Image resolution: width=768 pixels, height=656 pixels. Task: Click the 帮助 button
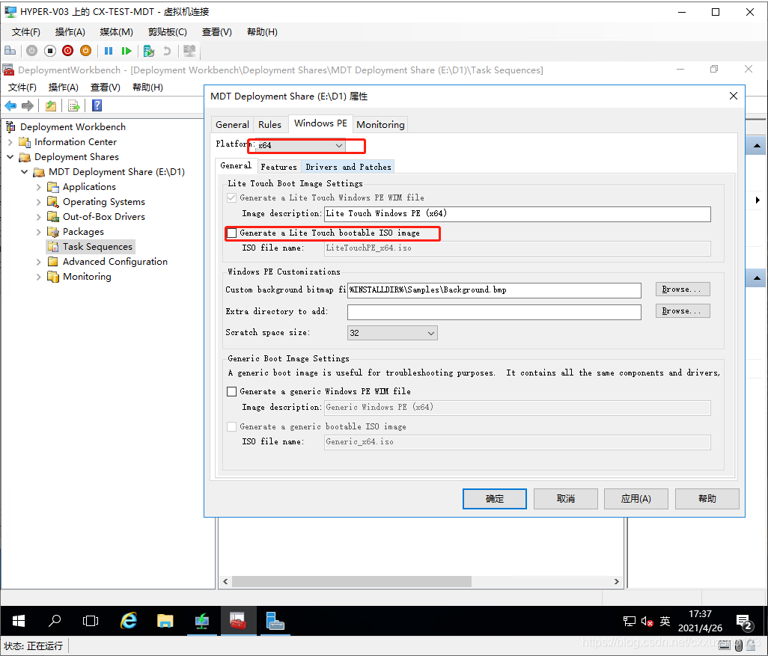click(x=707, y=499)
